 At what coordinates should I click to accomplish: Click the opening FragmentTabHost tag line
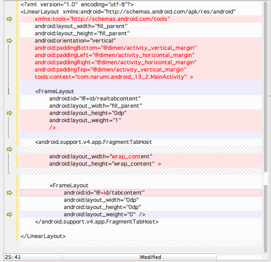click(93, 142)
